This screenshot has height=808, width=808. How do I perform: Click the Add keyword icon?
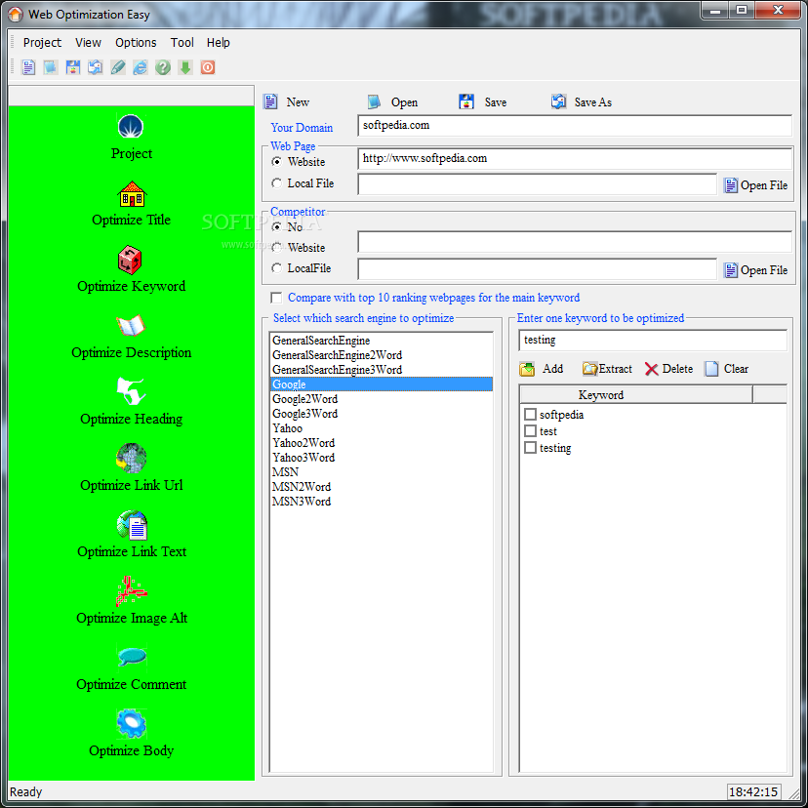(x=527, y=369)
